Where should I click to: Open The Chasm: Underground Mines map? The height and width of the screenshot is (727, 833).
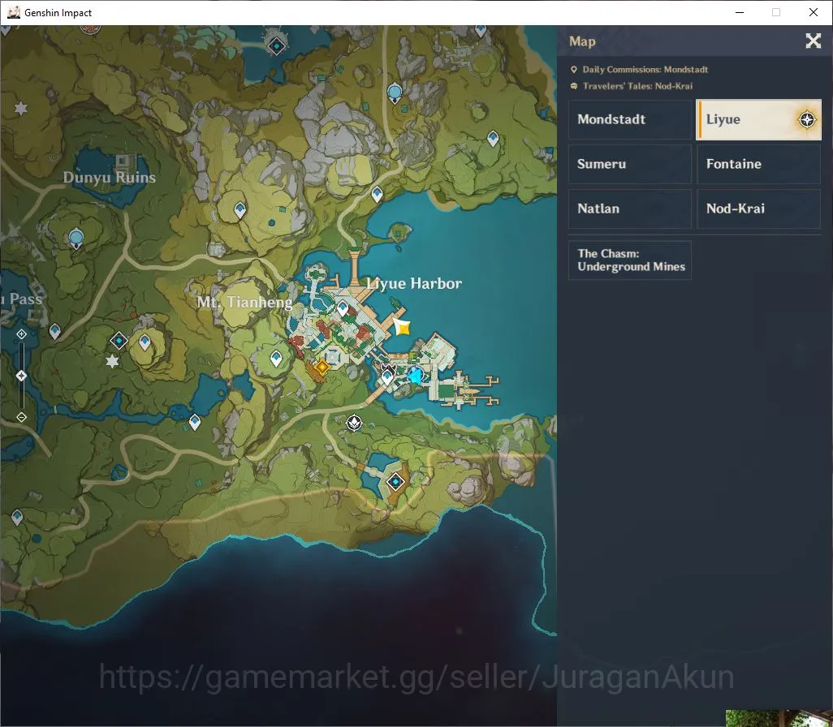click(x=630, y=260)
